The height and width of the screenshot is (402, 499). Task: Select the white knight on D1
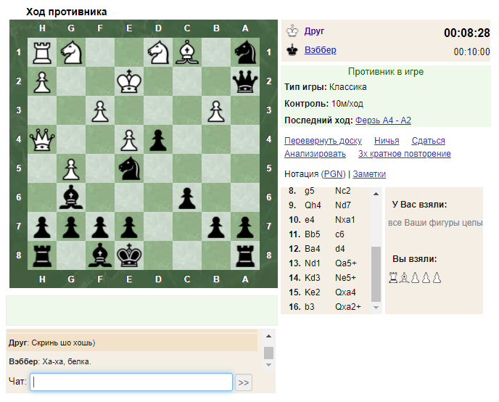tap(158, 52)
